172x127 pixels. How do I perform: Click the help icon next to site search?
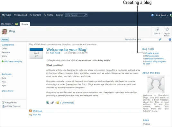(170, 39)
